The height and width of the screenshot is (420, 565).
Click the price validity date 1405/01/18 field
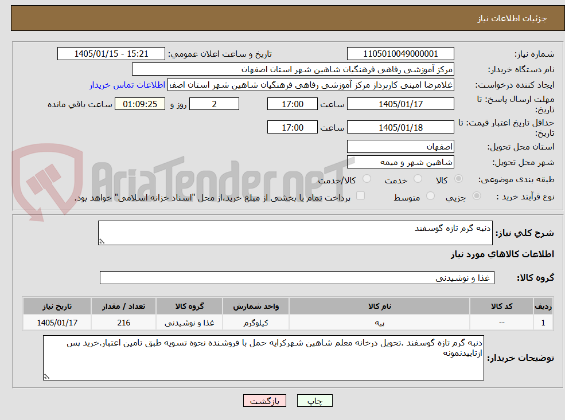(x=400, y=127)
